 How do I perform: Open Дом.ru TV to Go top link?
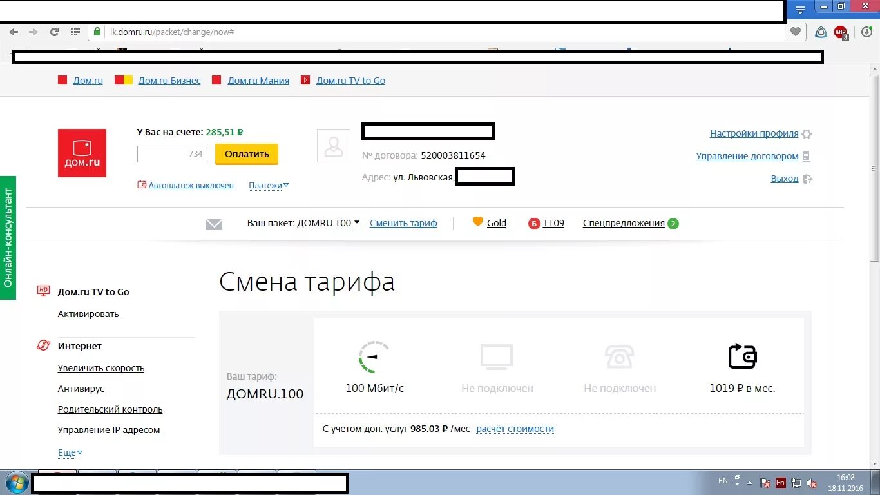350,81
